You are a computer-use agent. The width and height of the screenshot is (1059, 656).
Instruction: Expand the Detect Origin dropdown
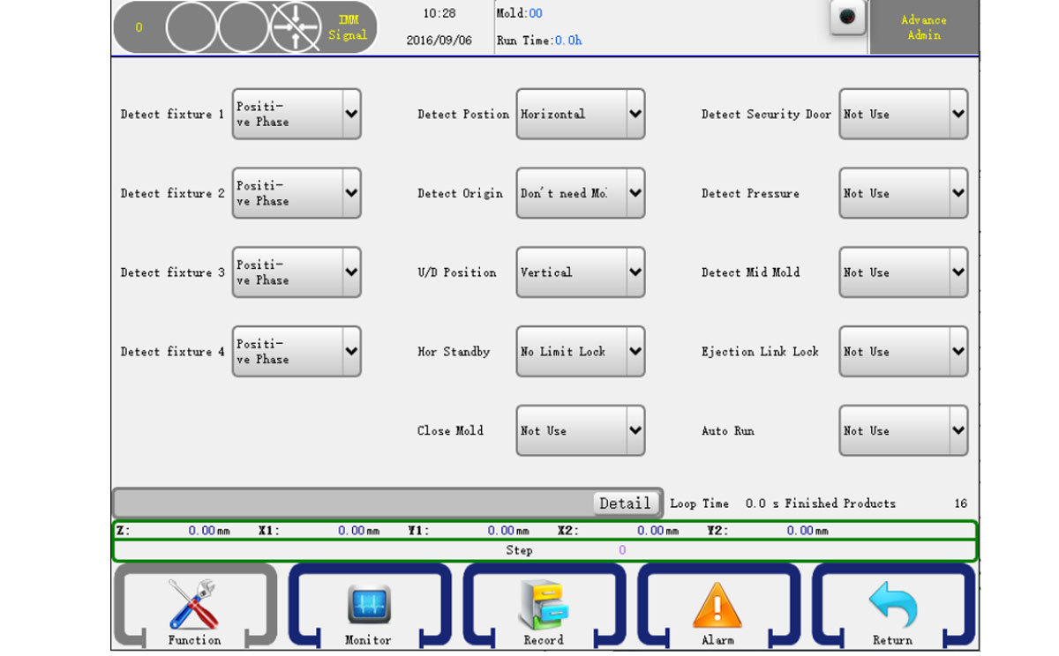(580, 193)
